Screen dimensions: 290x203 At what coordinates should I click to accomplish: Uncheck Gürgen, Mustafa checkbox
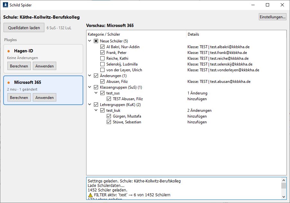[109, 116]
